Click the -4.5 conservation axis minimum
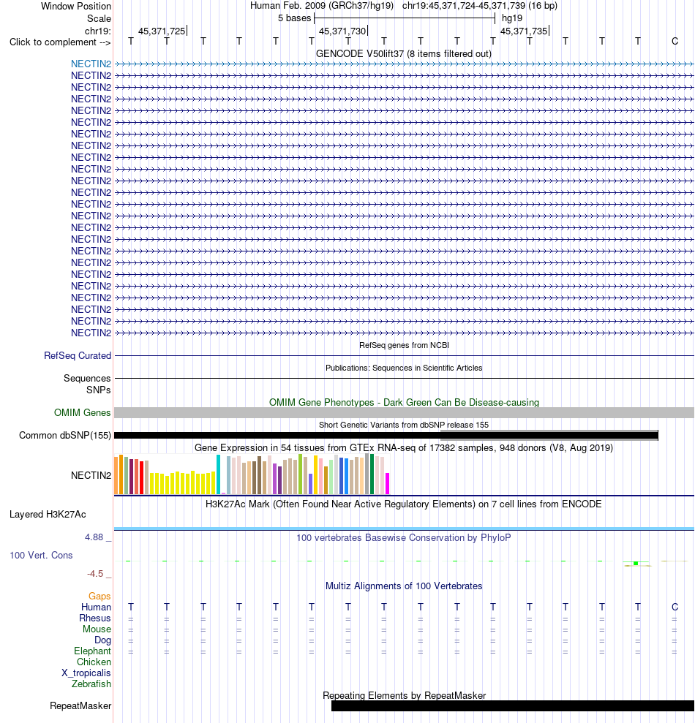The height and width of the screenshot is (723, 695). 95,574
